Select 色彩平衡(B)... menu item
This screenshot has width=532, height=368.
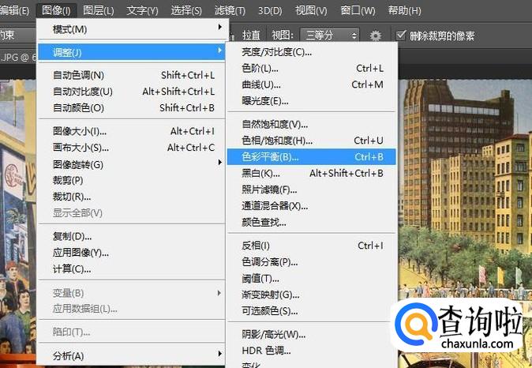(312, 157)
